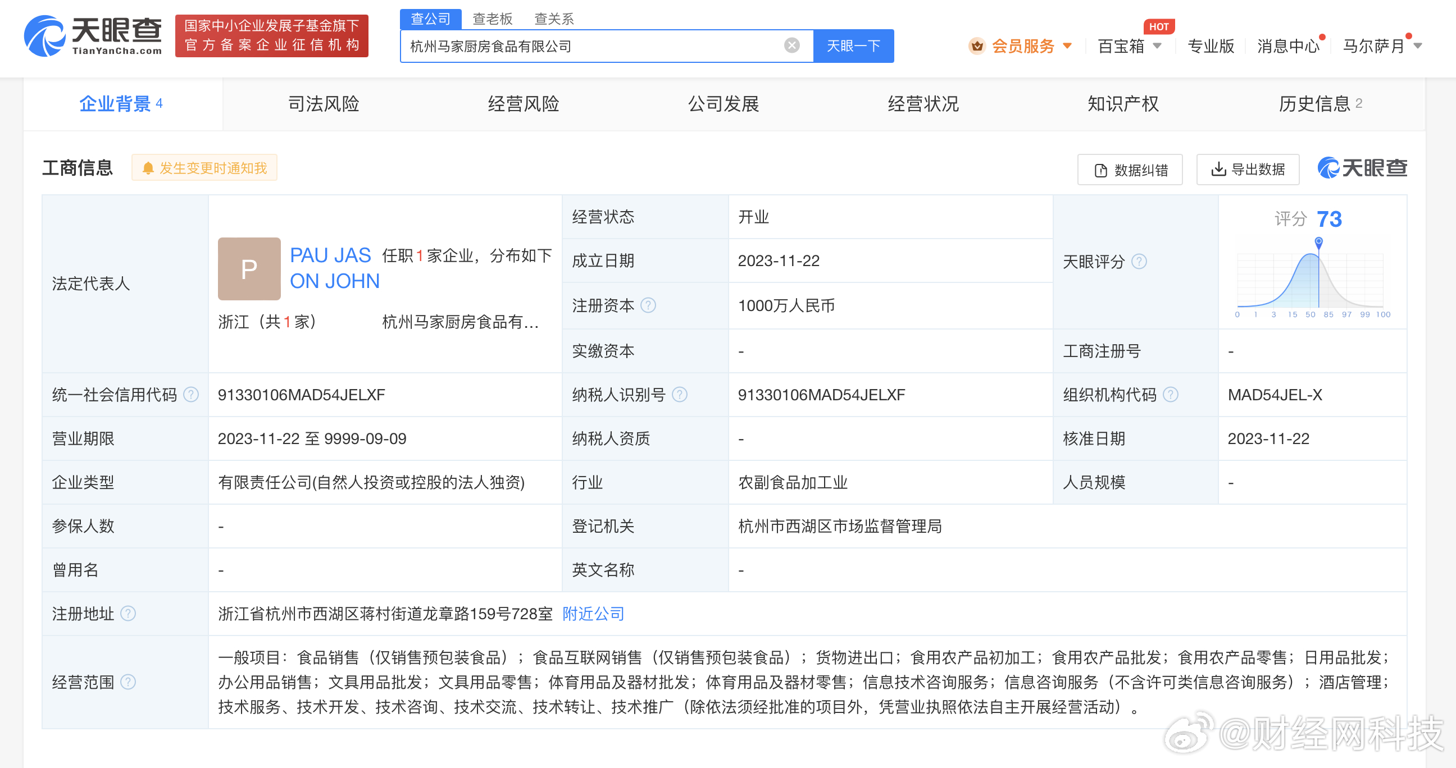Click the 导出数据 download button

[x=1248, y=170]
